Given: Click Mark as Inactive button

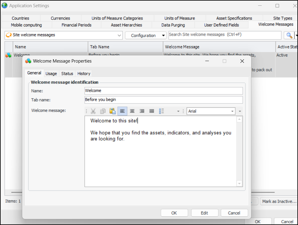Looking at the screenshot, I should tap(279, 201).
